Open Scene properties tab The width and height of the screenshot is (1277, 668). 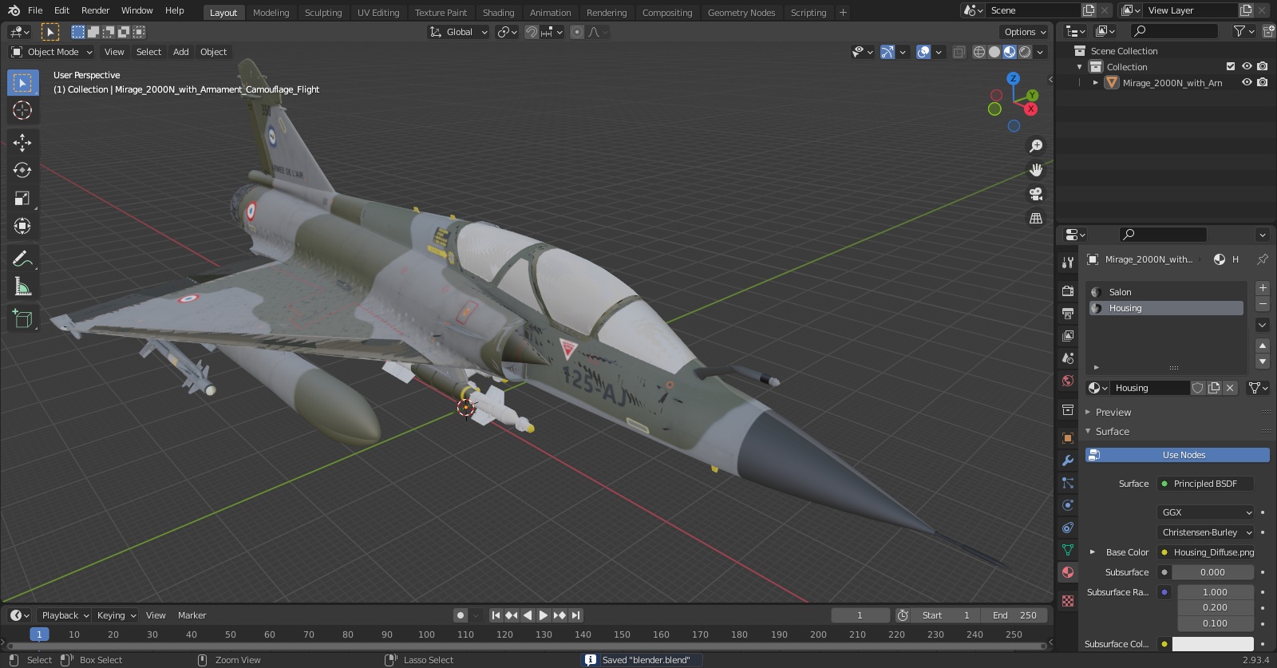[1068, 358]
